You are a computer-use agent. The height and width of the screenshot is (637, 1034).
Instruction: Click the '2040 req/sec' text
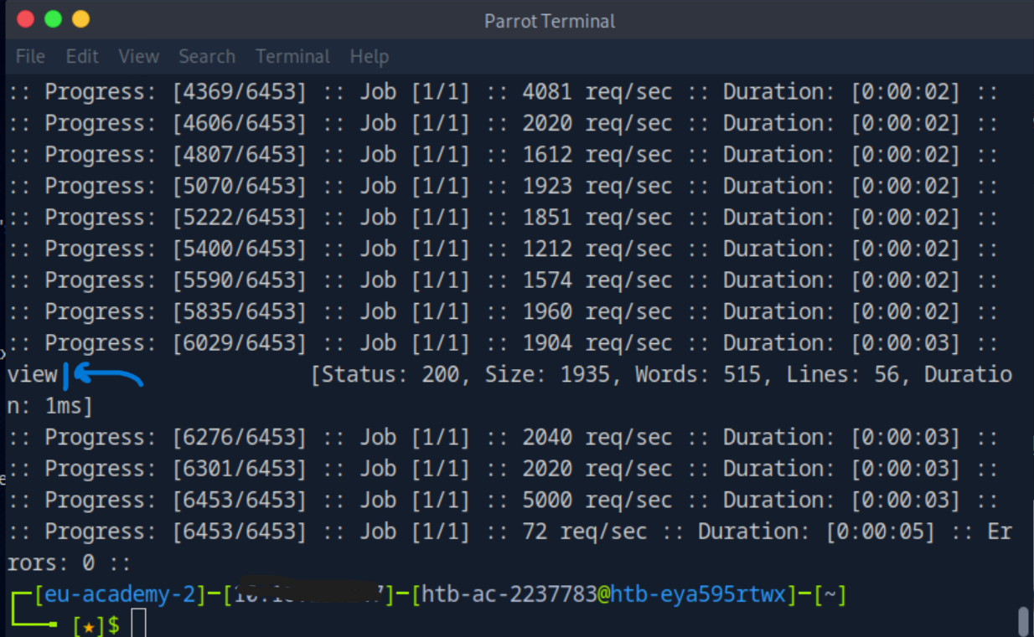pyautogui.click(x=597, y=437)
